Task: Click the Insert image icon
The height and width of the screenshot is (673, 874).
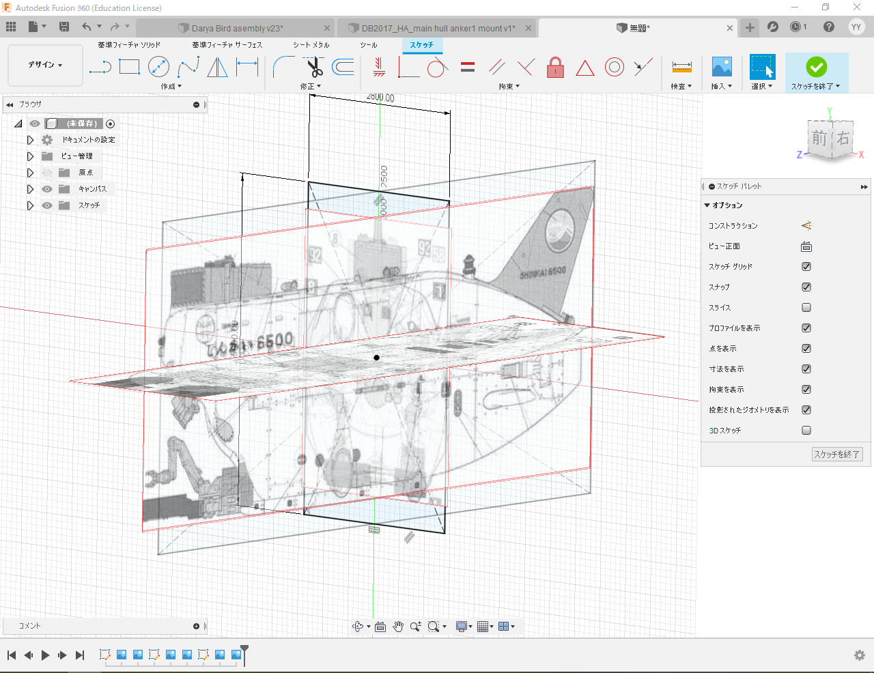Action: 722,67
